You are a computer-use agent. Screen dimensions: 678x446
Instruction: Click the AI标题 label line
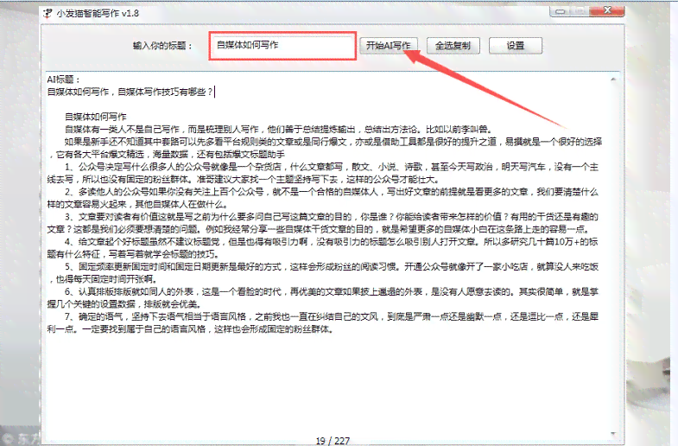[64, 80]
